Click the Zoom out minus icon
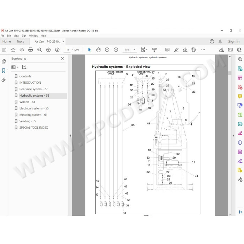This screenshot has height=244, width=244. [107, 50]
